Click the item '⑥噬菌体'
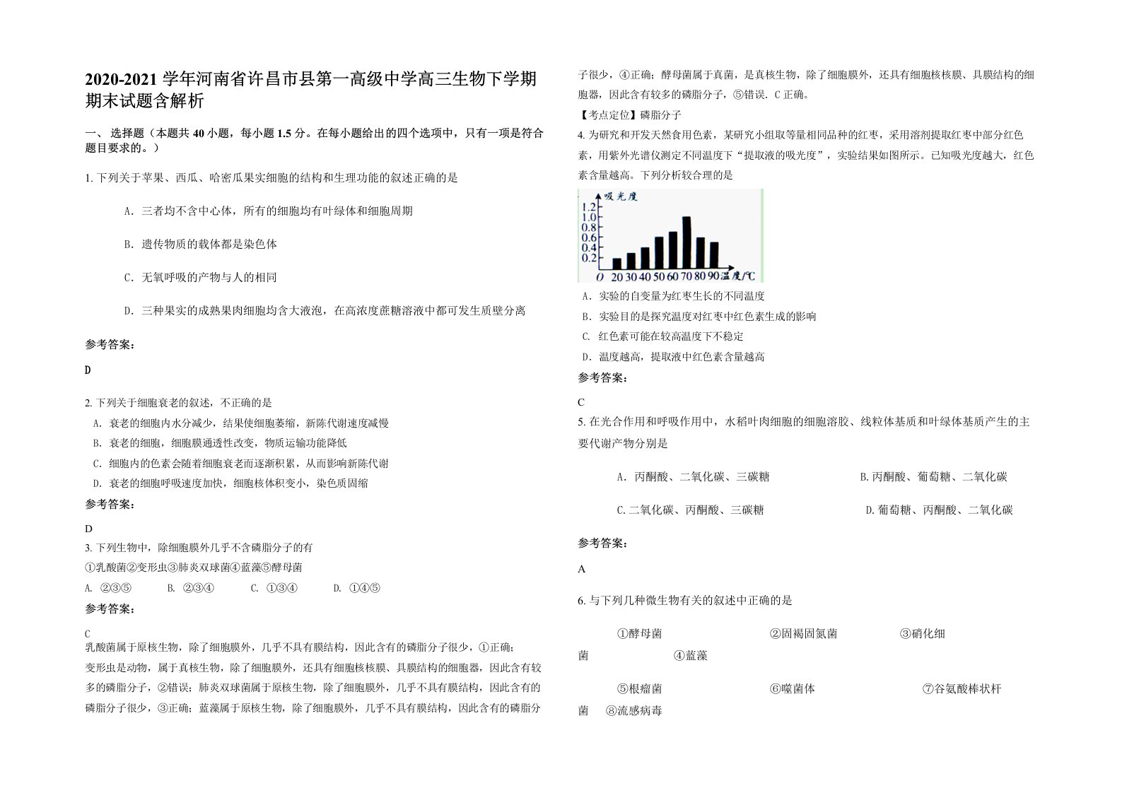The width and height of the screenshot is (1122, 793). (x=793, y=688)
